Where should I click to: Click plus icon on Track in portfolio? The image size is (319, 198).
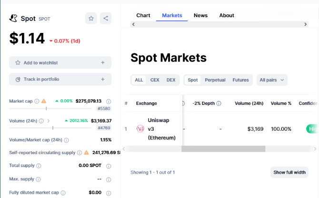(103, 79)
